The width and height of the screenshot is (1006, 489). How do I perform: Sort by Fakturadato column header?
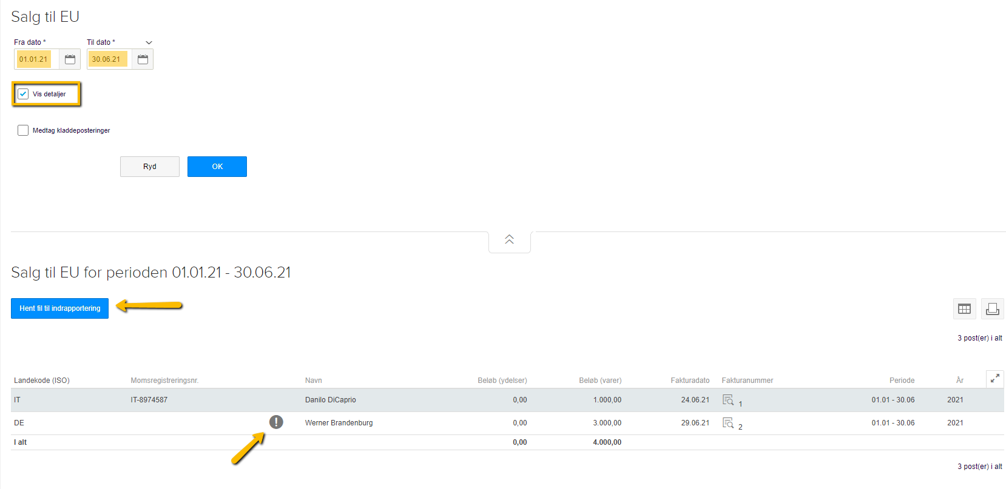689,381
